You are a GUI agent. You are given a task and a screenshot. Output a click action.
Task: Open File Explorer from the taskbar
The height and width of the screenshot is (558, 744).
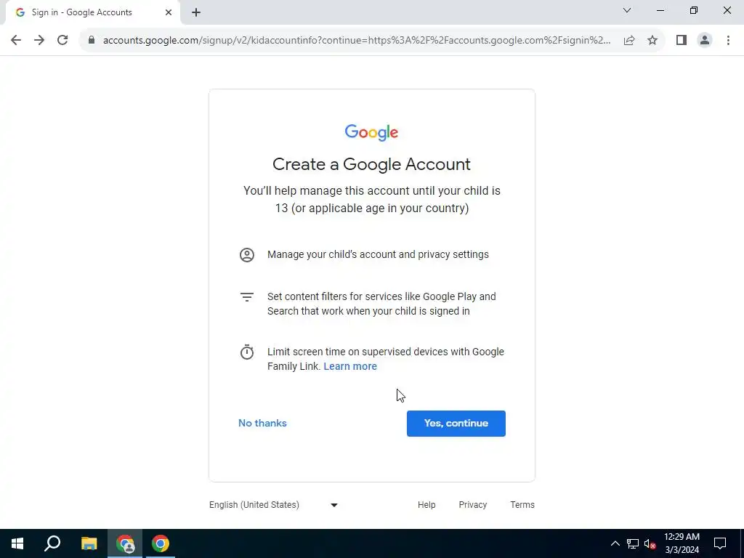coord(89,543)
